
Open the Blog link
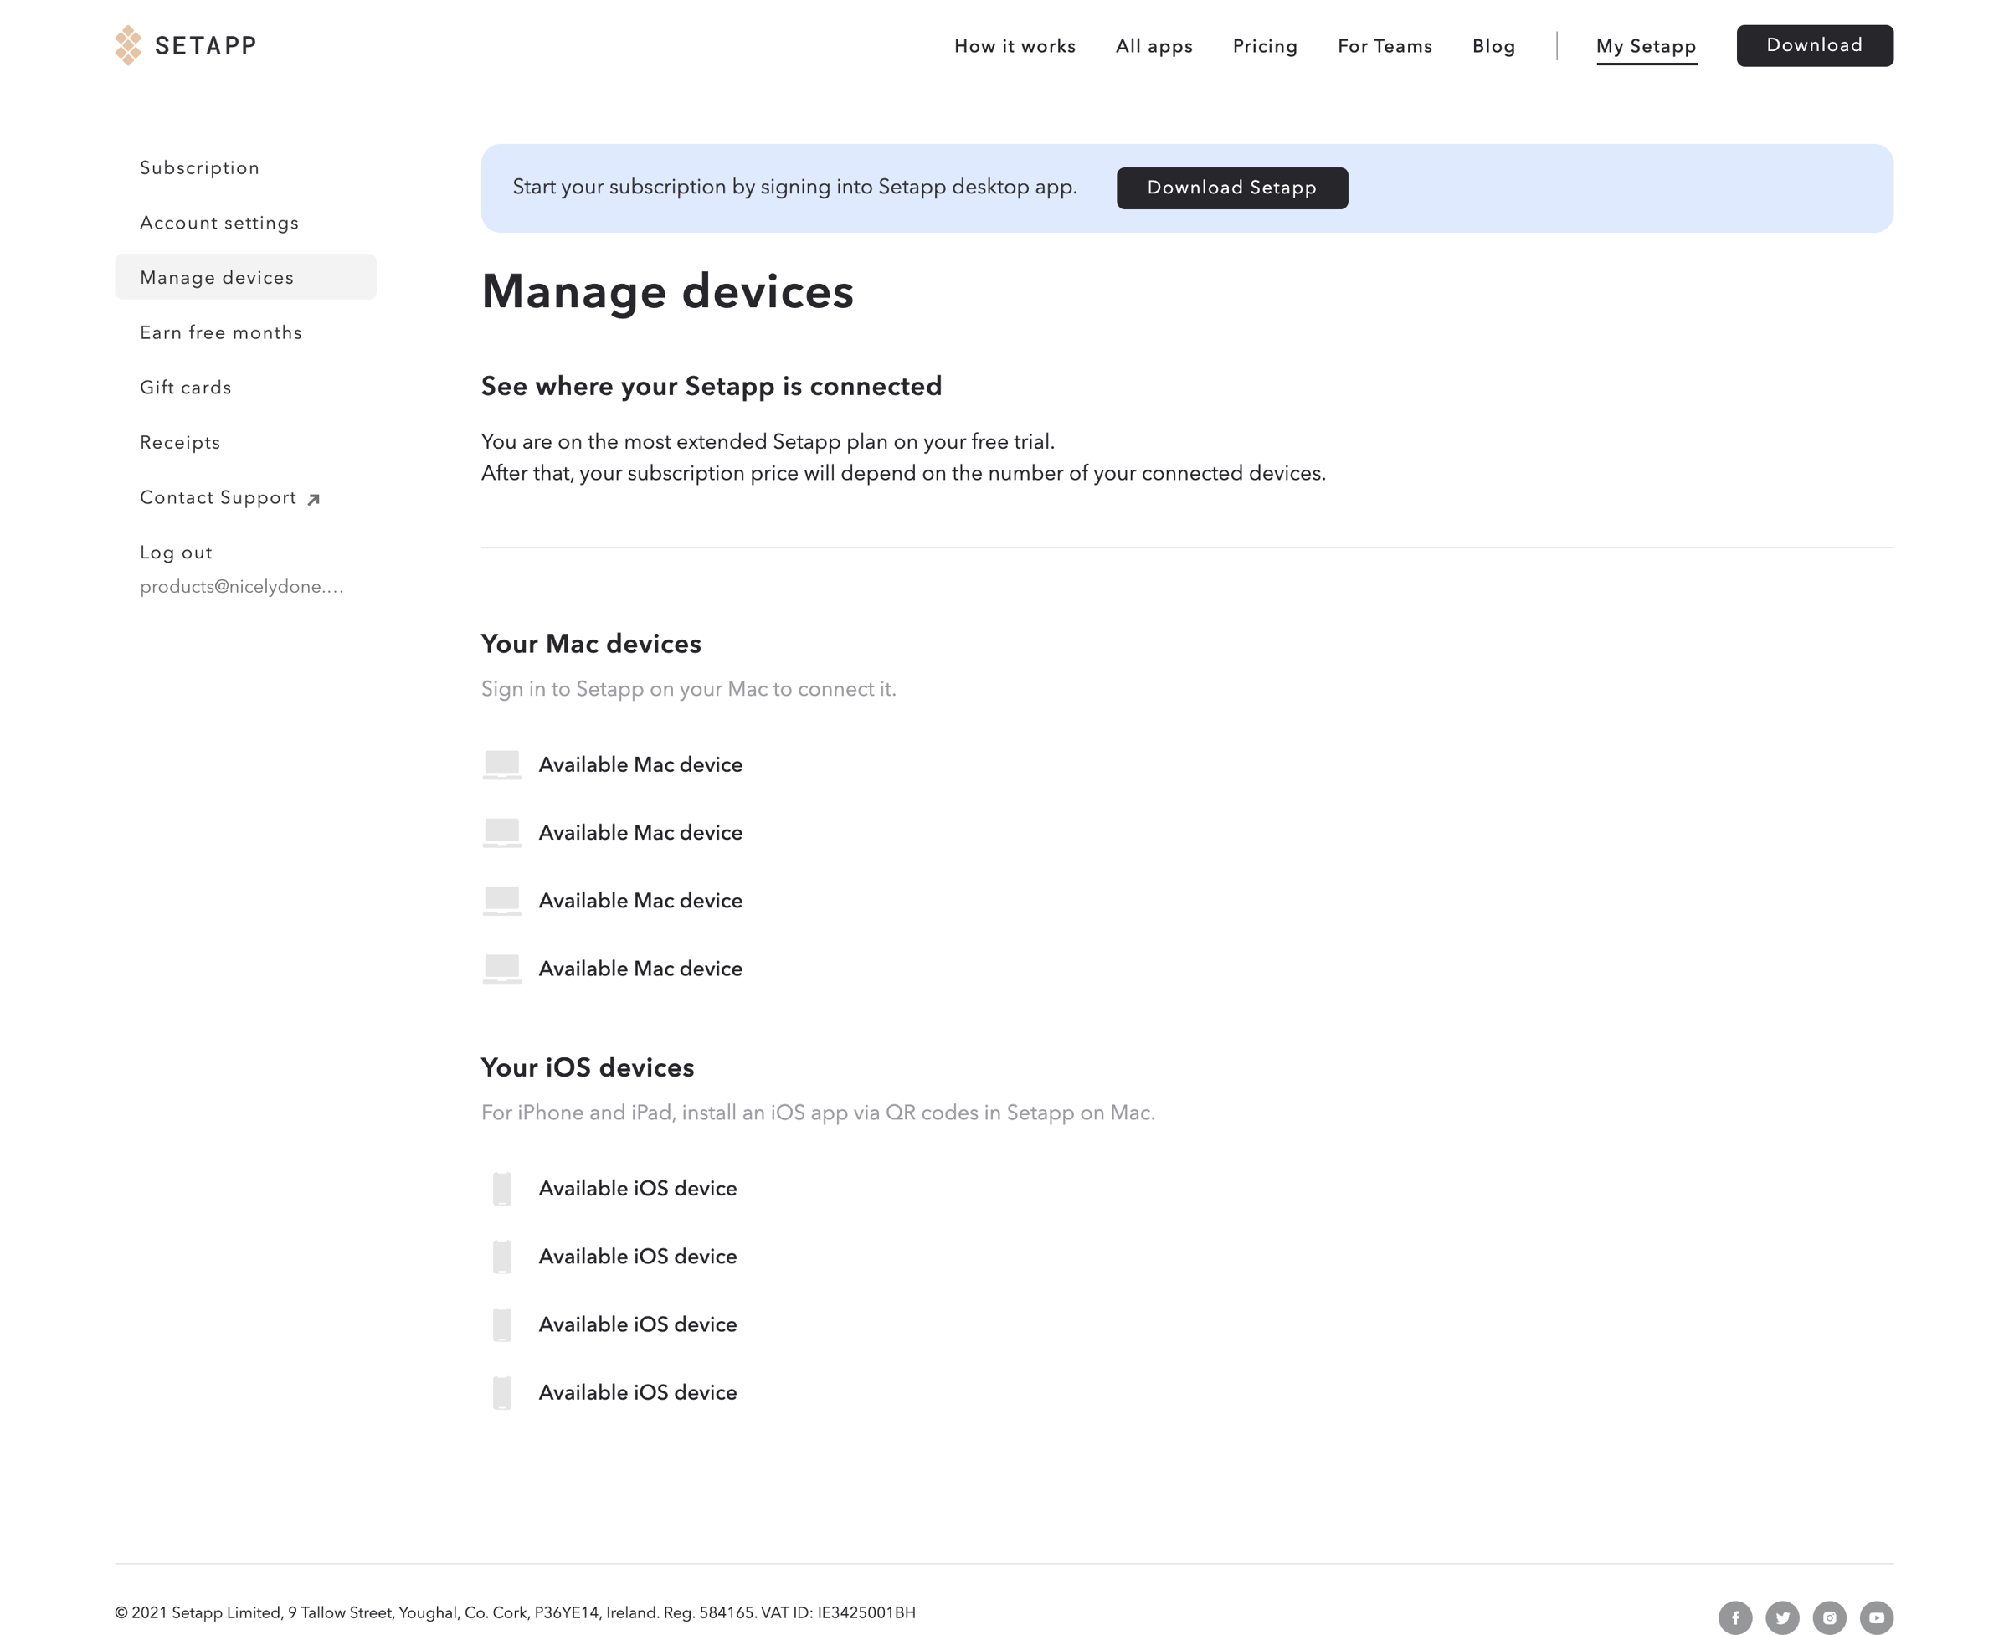coord(1494,46)
